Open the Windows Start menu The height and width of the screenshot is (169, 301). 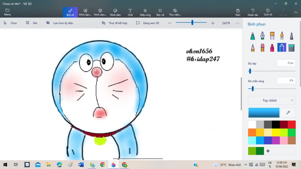click(5, 165)
